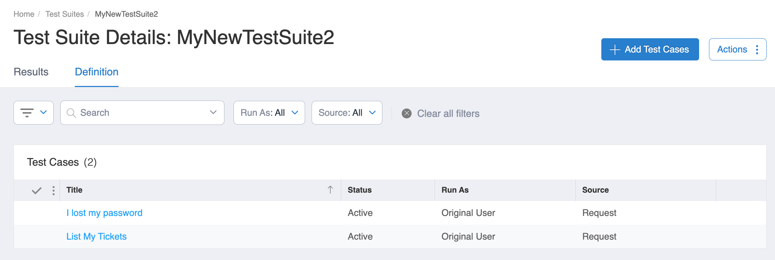
Task: Toggle the select-all checkmark in table header
Action: point(36,190)
